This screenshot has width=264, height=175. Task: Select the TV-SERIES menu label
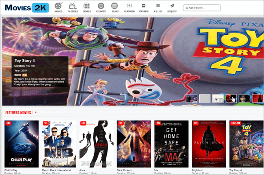[73, 11]
